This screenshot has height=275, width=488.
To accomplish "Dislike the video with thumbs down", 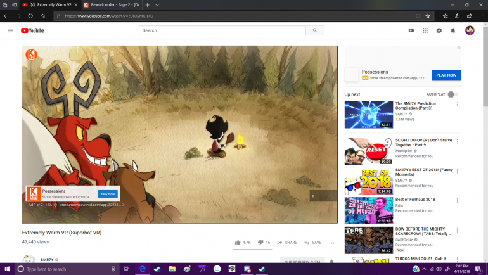I will (260, 242).
